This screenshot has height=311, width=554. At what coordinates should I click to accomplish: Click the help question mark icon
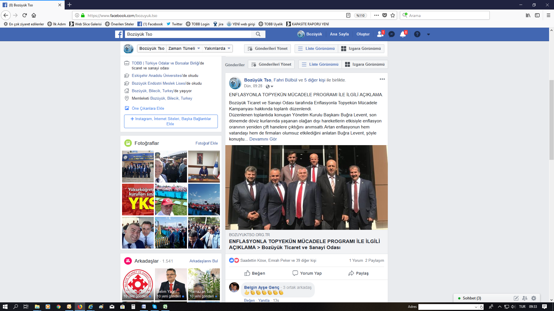coord(417,34)
